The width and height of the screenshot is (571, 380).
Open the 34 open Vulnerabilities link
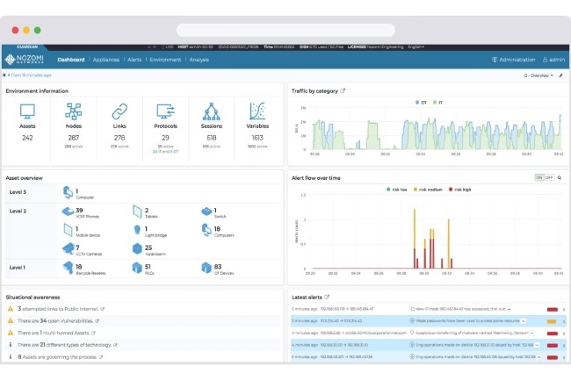pyautogui.click(x=55, y=321)
